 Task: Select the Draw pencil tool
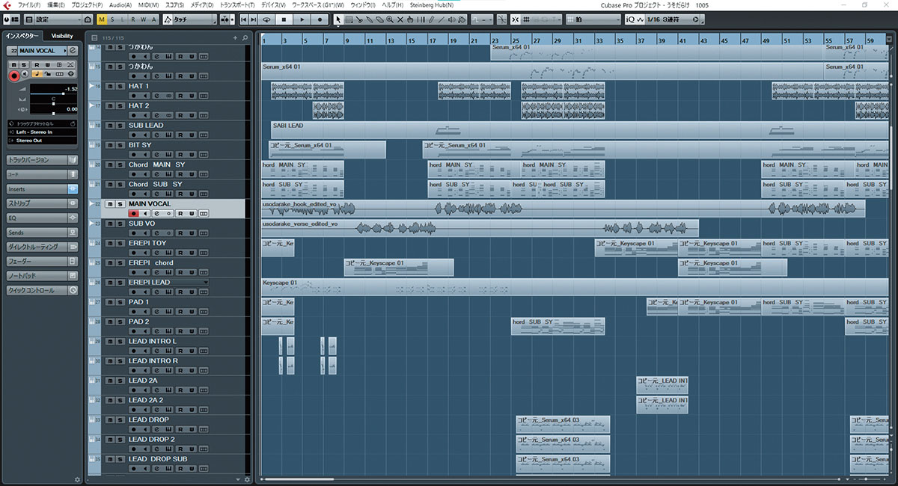430,19
